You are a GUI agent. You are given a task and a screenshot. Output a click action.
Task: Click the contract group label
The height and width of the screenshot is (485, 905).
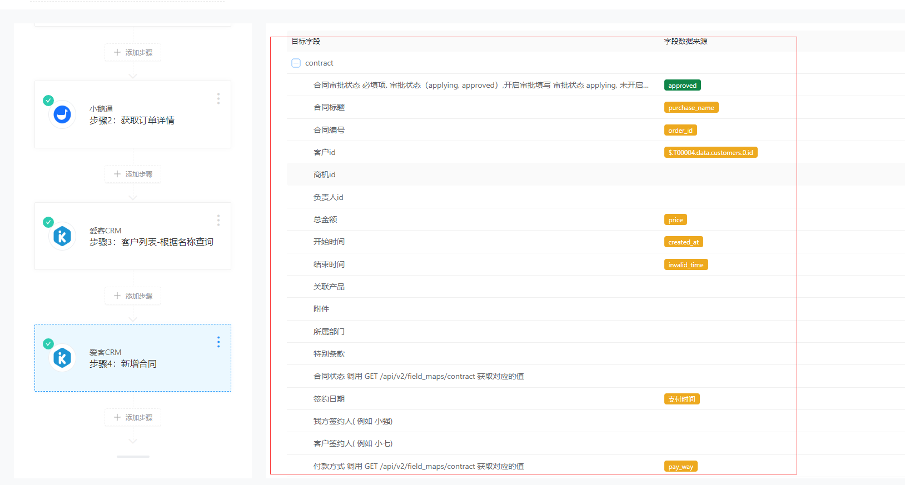coord(319,63)
